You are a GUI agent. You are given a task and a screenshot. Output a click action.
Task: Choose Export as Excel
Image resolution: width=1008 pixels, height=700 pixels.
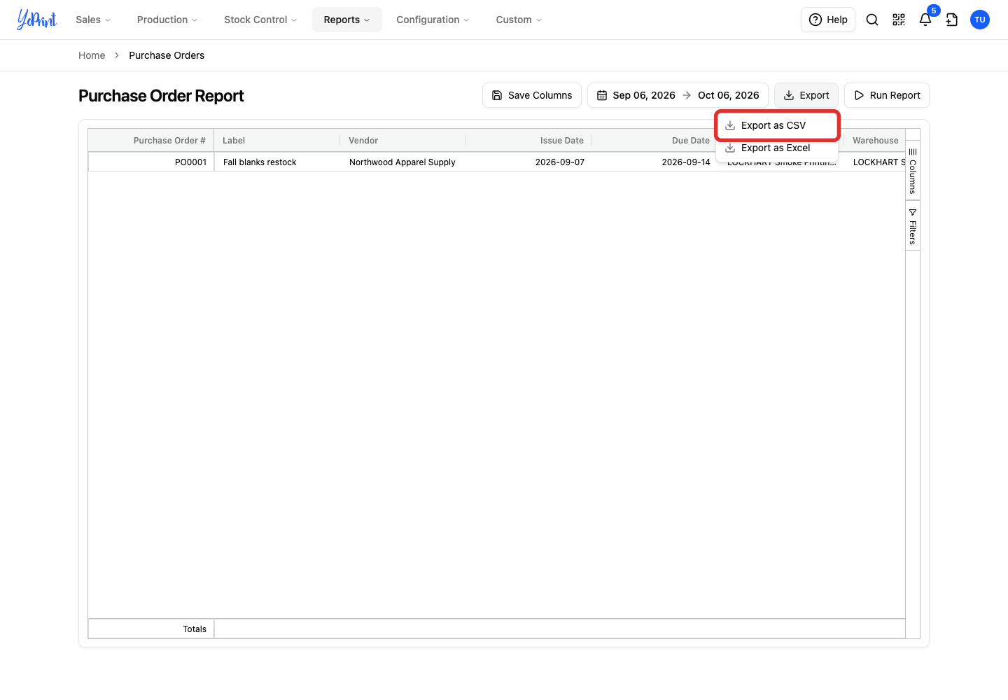pos(777,148)
